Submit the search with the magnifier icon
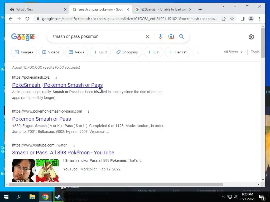The height and width of the screenshot is (202, 270). tap(181, 36)
